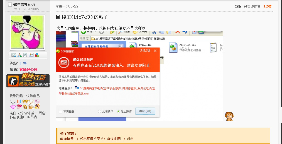Viewport: 282px width, 144px height.
Task: Click the 360 green plus logo icon
Action: [58, 51]
